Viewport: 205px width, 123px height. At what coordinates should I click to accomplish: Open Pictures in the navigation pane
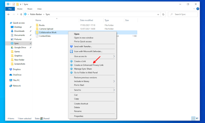pos(18,39)
